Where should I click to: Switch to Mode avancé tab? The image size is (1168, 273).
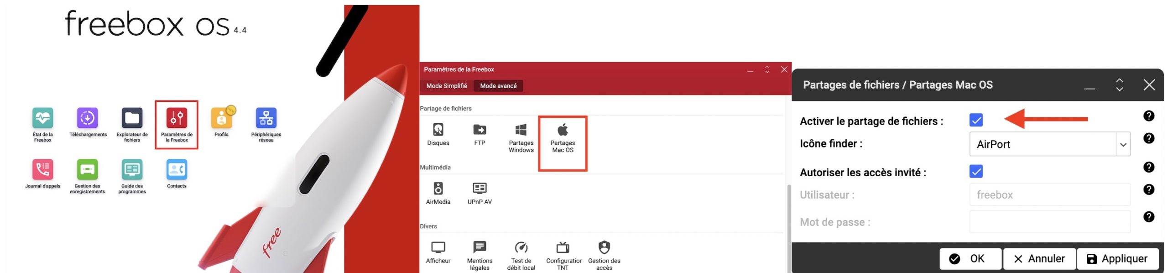click(498, 86)
